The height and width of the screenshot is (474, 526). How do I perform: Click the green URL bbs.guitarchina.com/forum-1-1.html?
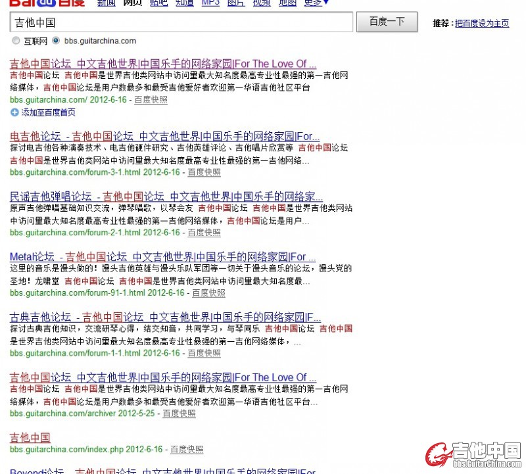pos(76,353)
